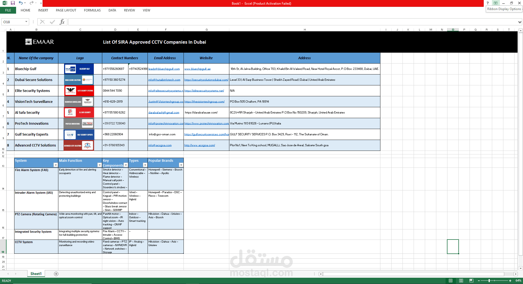Click the Excel application icon

click(x=5, y=3)
